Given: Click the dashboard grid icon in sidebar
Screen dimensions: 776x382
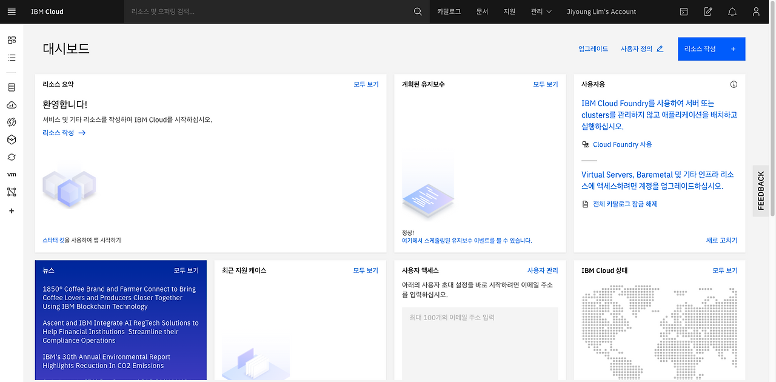Looking at the screenshot, I should (11, 39).
